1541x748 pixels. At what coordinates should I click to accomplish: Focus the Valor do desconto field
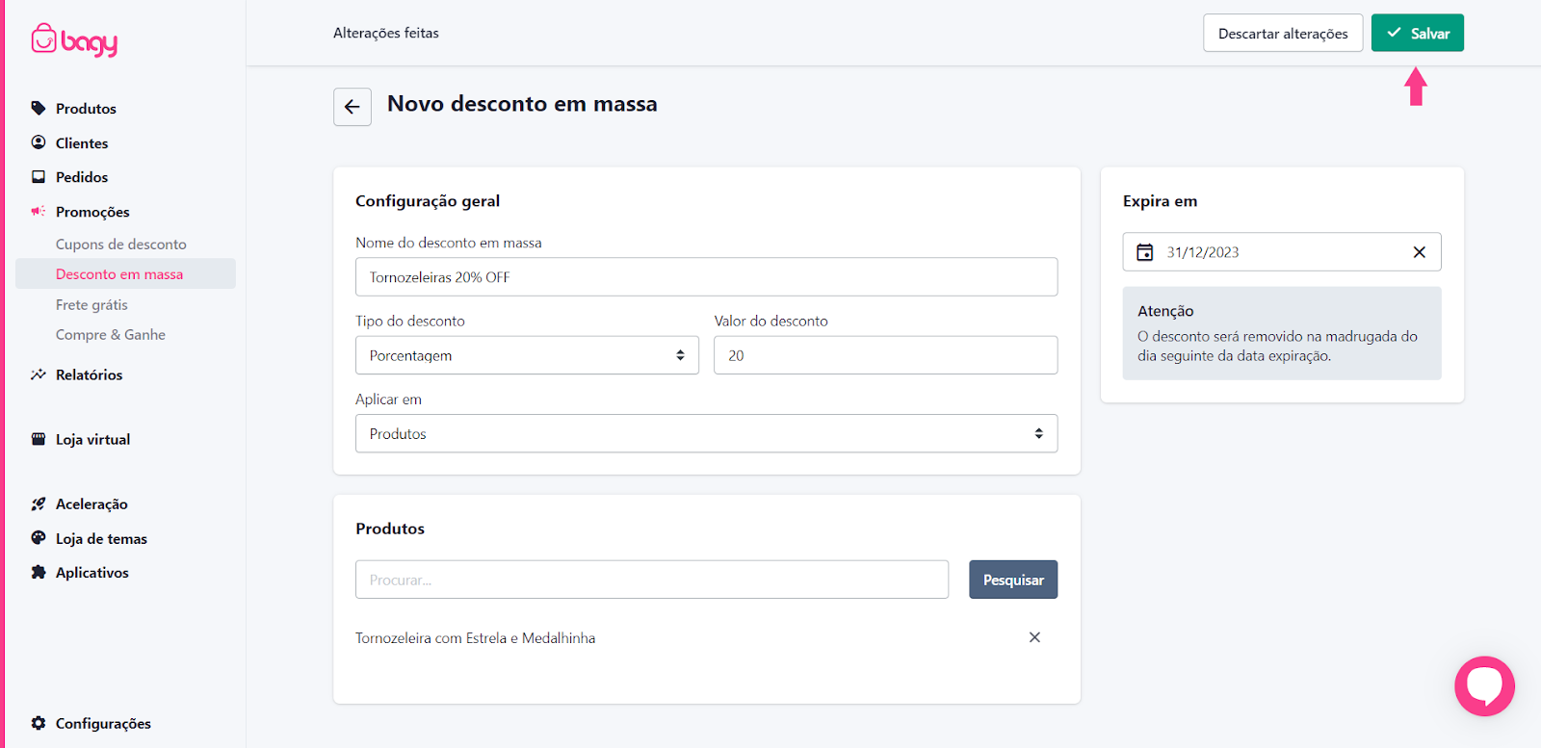[885, 355]
